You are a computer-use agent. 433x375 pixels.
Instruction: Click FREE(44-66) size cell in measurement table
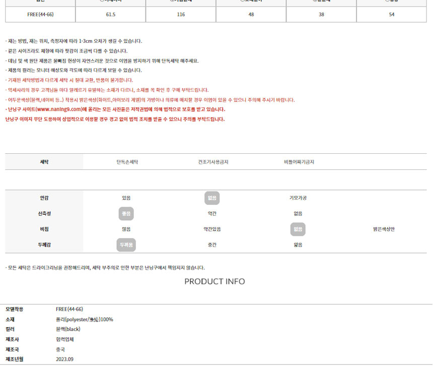[x=40, y=15]
